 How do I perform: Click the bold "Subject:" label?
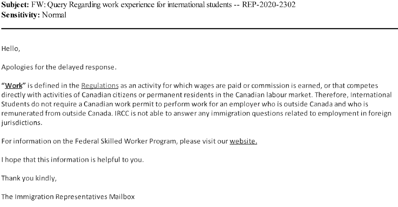(x=17, y=6)
